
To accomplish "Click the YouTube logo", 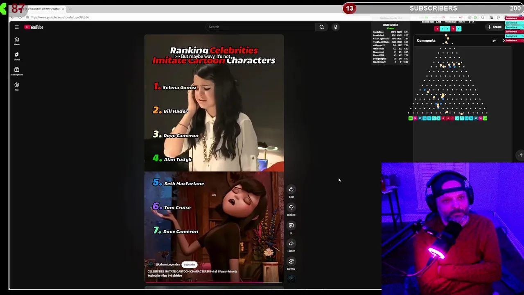I will click(34, 27).
